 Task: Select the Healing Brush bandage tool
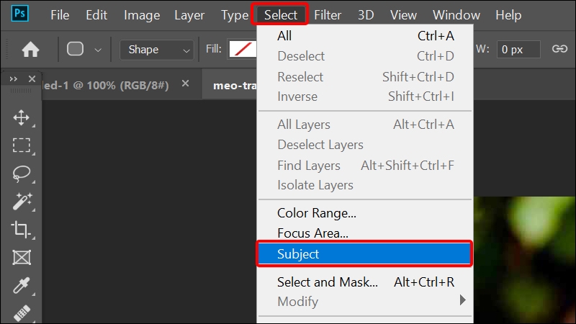point(22,312)
